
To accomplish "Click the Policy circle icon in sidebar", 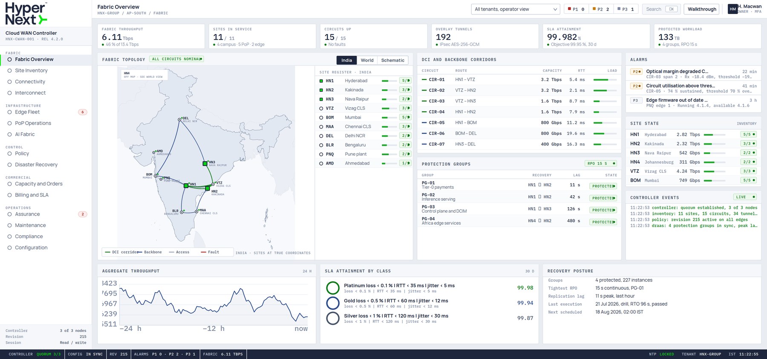I will pyautogui.click(x=9, y=154).
